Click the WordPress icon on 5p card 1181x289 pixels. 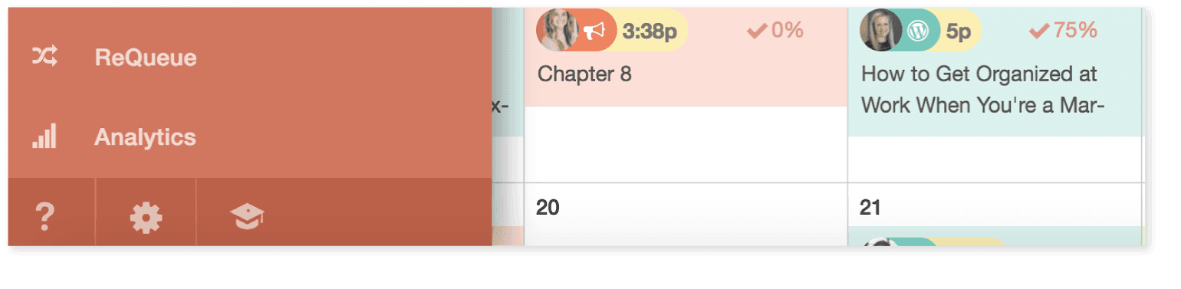tap(918, 31)
